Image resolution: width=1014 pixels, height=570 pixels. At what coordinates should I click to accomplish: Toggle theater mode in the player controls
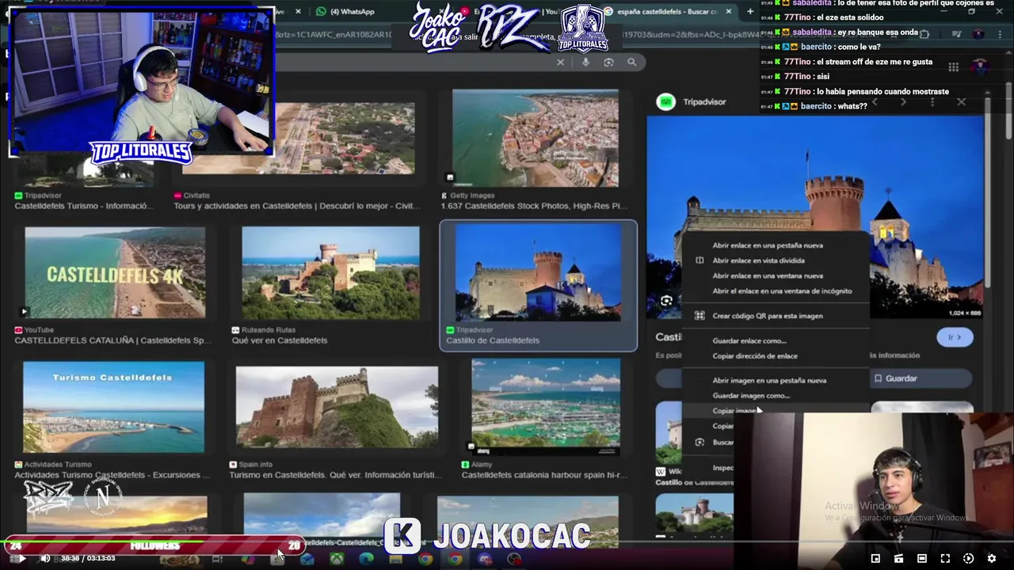click(x=921, y=558)
